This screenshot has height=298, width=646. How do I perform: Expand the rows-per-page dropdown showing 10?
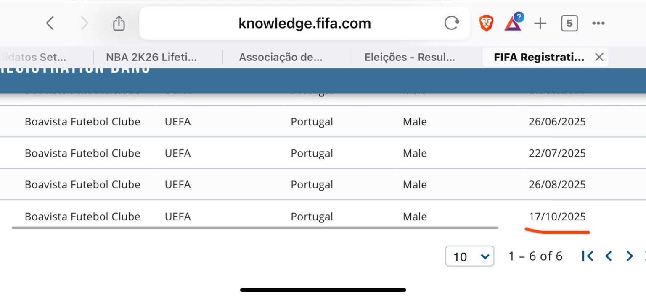tap(469, 256)
